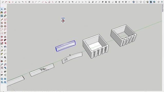Select the blue highlighted curved board
The width and height of the screenshot is (164, 92).
(65, 46)
